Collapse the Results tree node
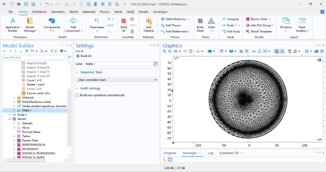Viewport: 326px width, 172px height. (x=9, y=119)
